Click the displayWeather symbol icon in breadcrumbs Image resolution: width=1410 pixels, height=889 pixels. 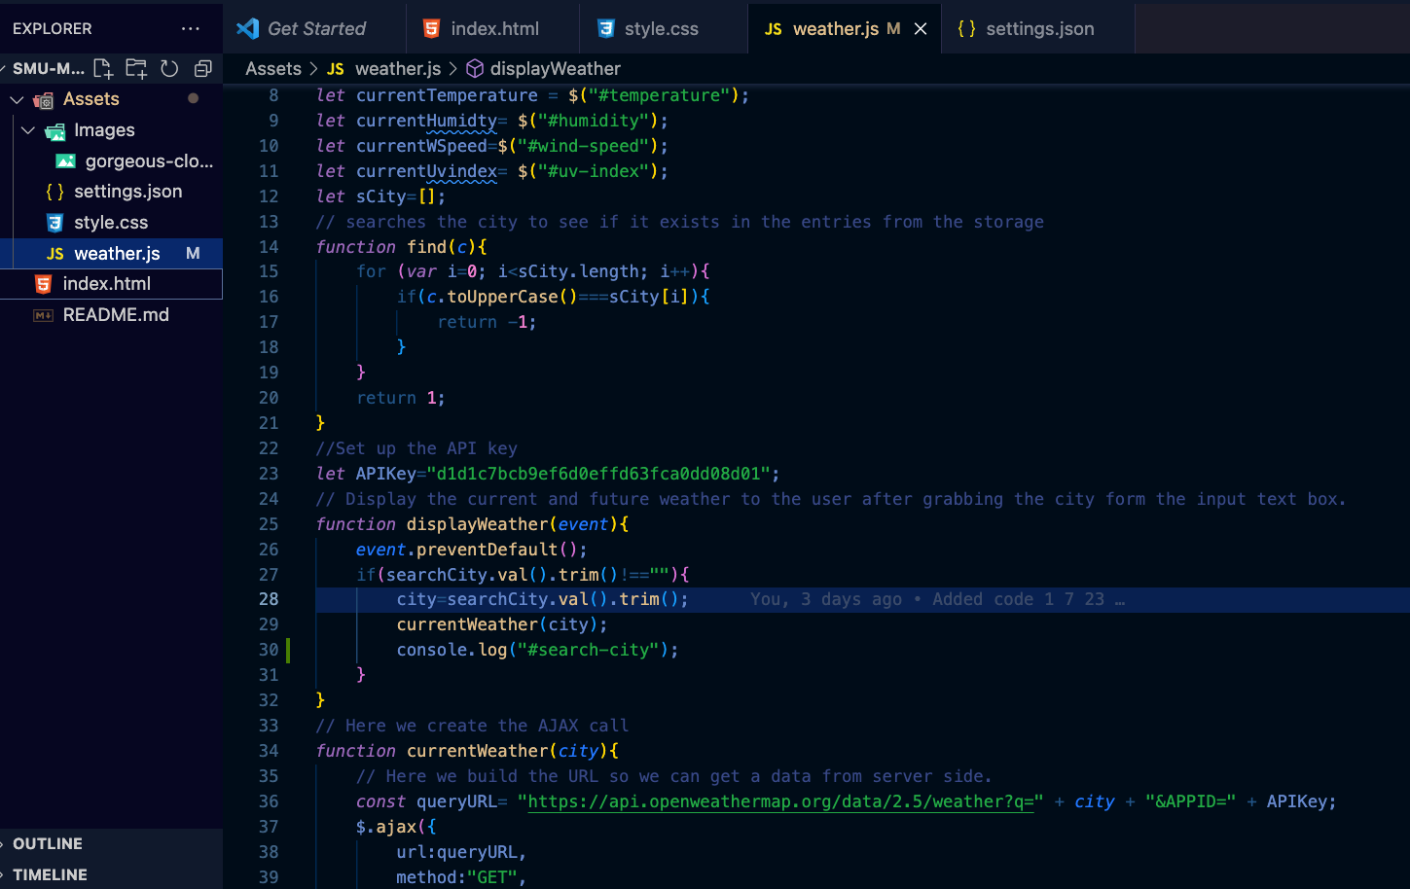coord(474,68)
